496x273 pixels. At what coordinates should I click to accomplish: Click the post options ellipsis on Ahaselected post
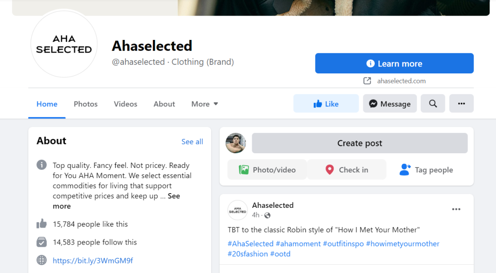[456, 209]
